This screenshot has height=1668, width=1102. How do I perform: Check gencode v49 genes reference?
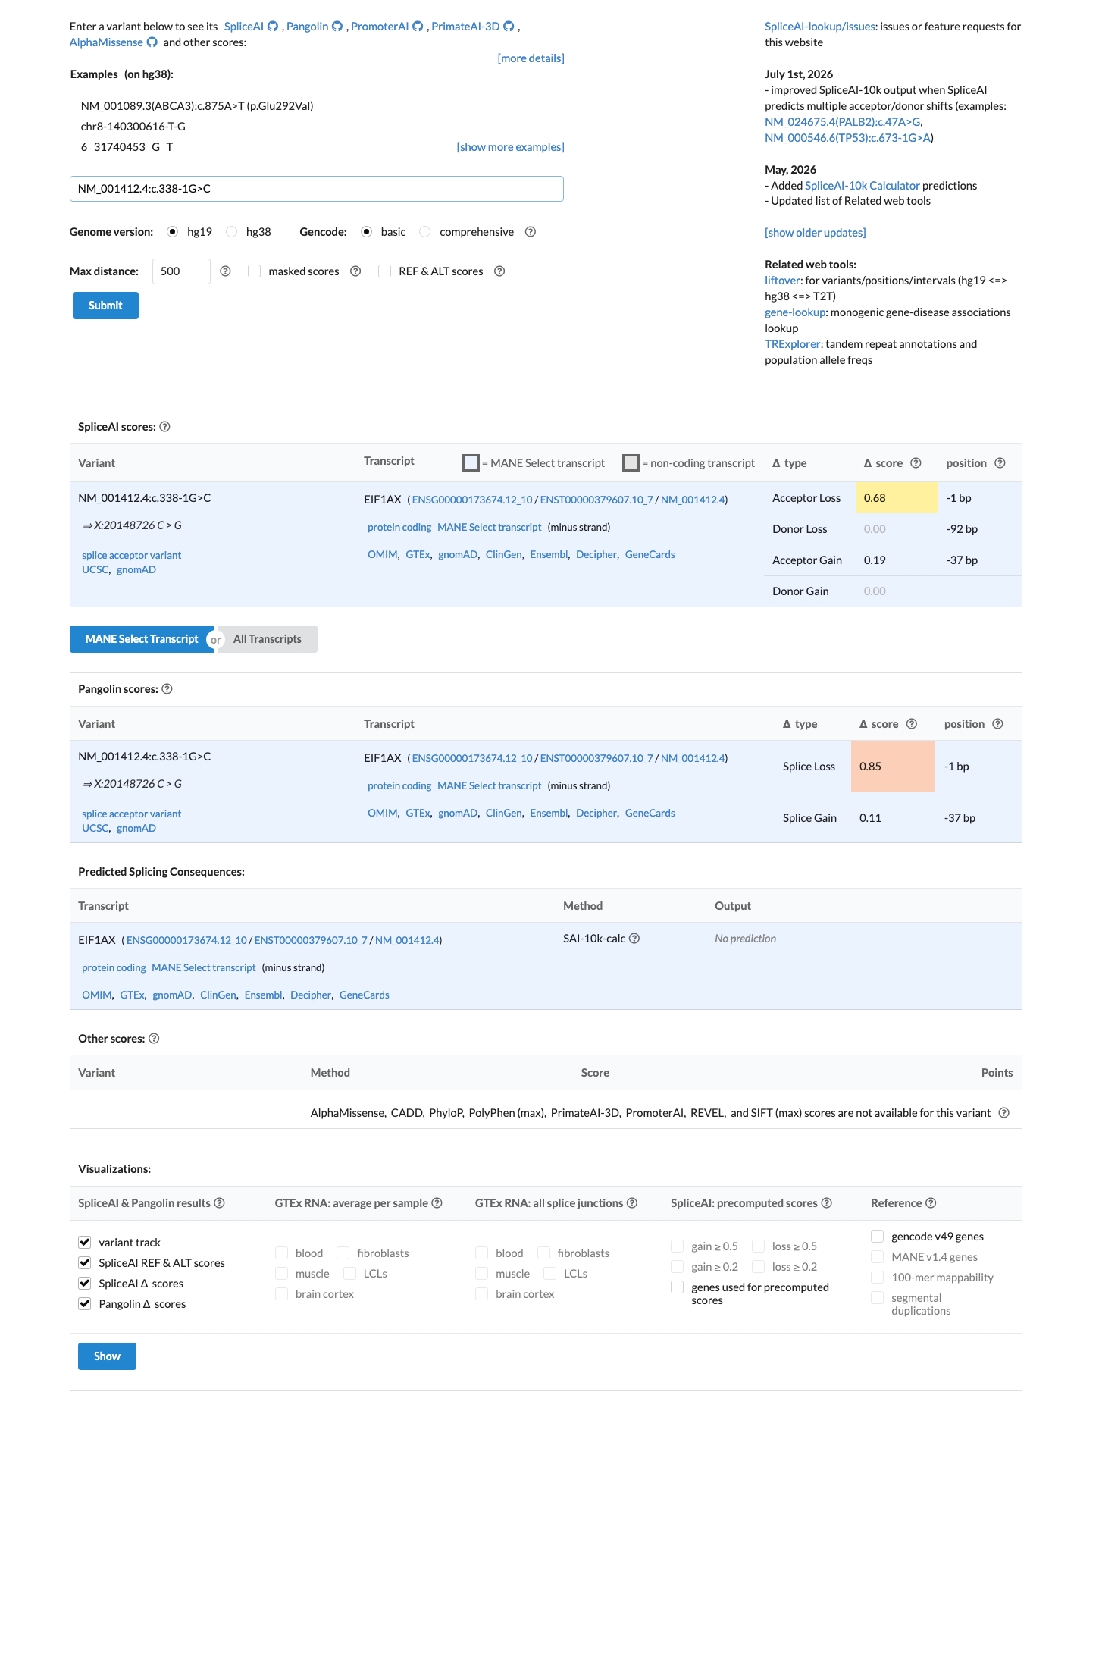click(878, 1237)
